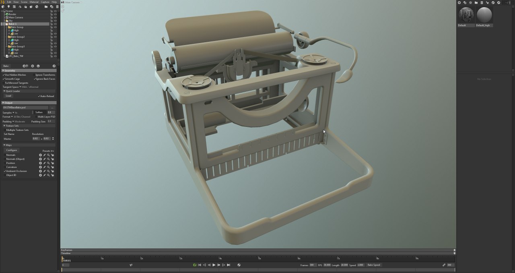The width and height of the screenshot is (515, 273).
Task: Click Curvature map preview magnifier icon
Action: (48, 167)
